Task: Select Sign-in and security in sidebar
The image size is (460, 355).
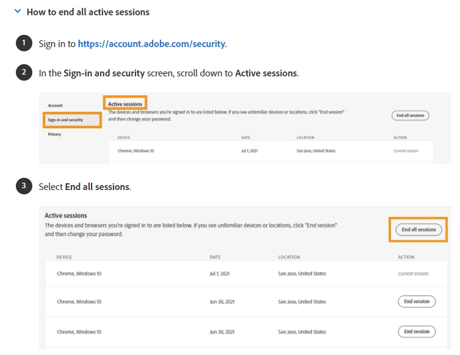Action: tap(66, 120)
